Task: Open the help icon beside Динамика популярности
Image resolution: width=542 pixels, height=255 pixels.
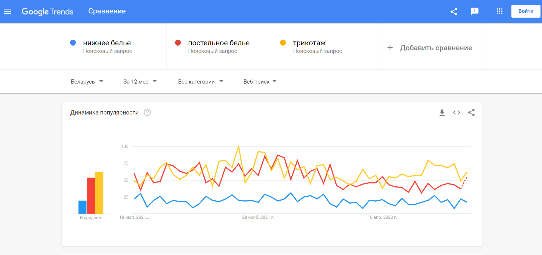Action: point(148,112)
